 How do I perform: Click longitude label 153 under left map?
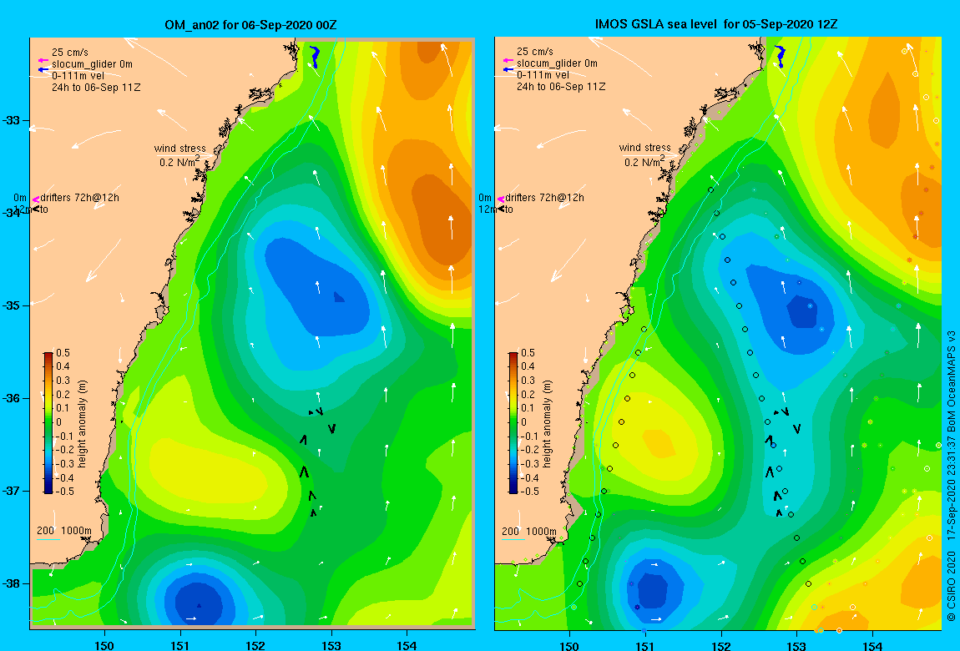[331, 645]
